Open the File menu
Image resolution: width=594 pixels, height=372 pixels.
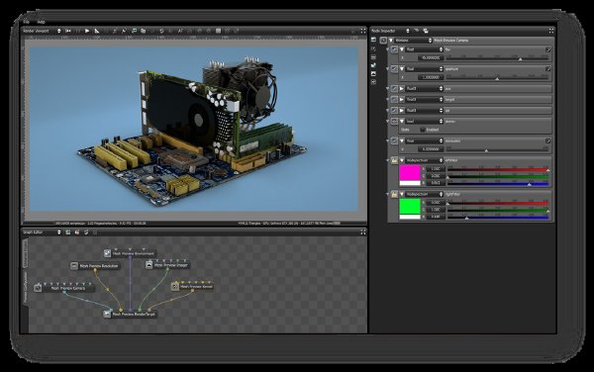(x=26, y=22)
